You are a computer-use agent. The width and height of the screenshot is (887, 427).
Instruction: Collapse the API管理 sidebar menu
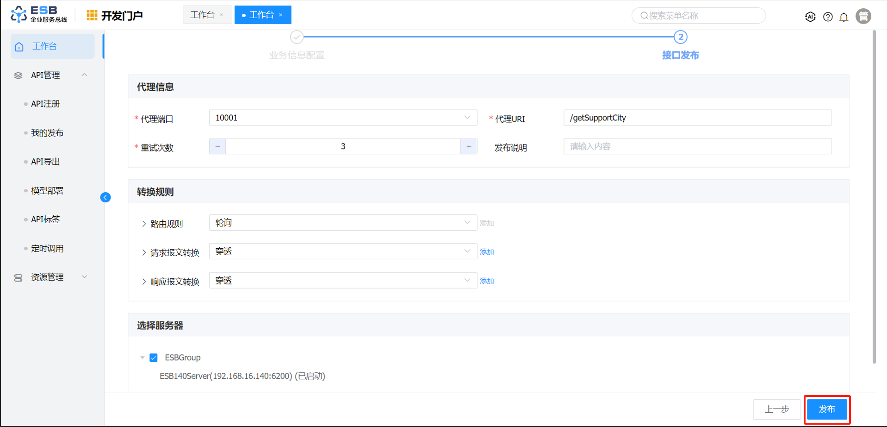click(84, 75)
